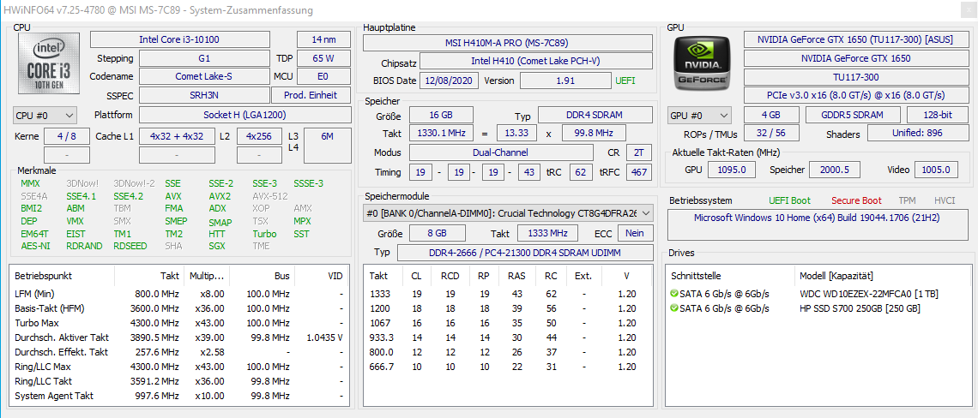This screenshot has width=978, height=418.
Task: Click the Turbo Max row in clock table
Action: (x=179, y=323)
